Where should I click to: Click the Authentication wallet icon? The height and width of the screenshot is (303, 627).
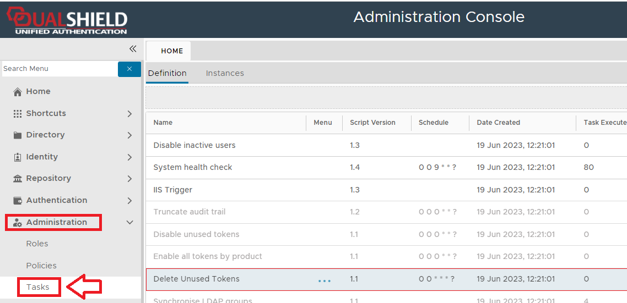18,201
